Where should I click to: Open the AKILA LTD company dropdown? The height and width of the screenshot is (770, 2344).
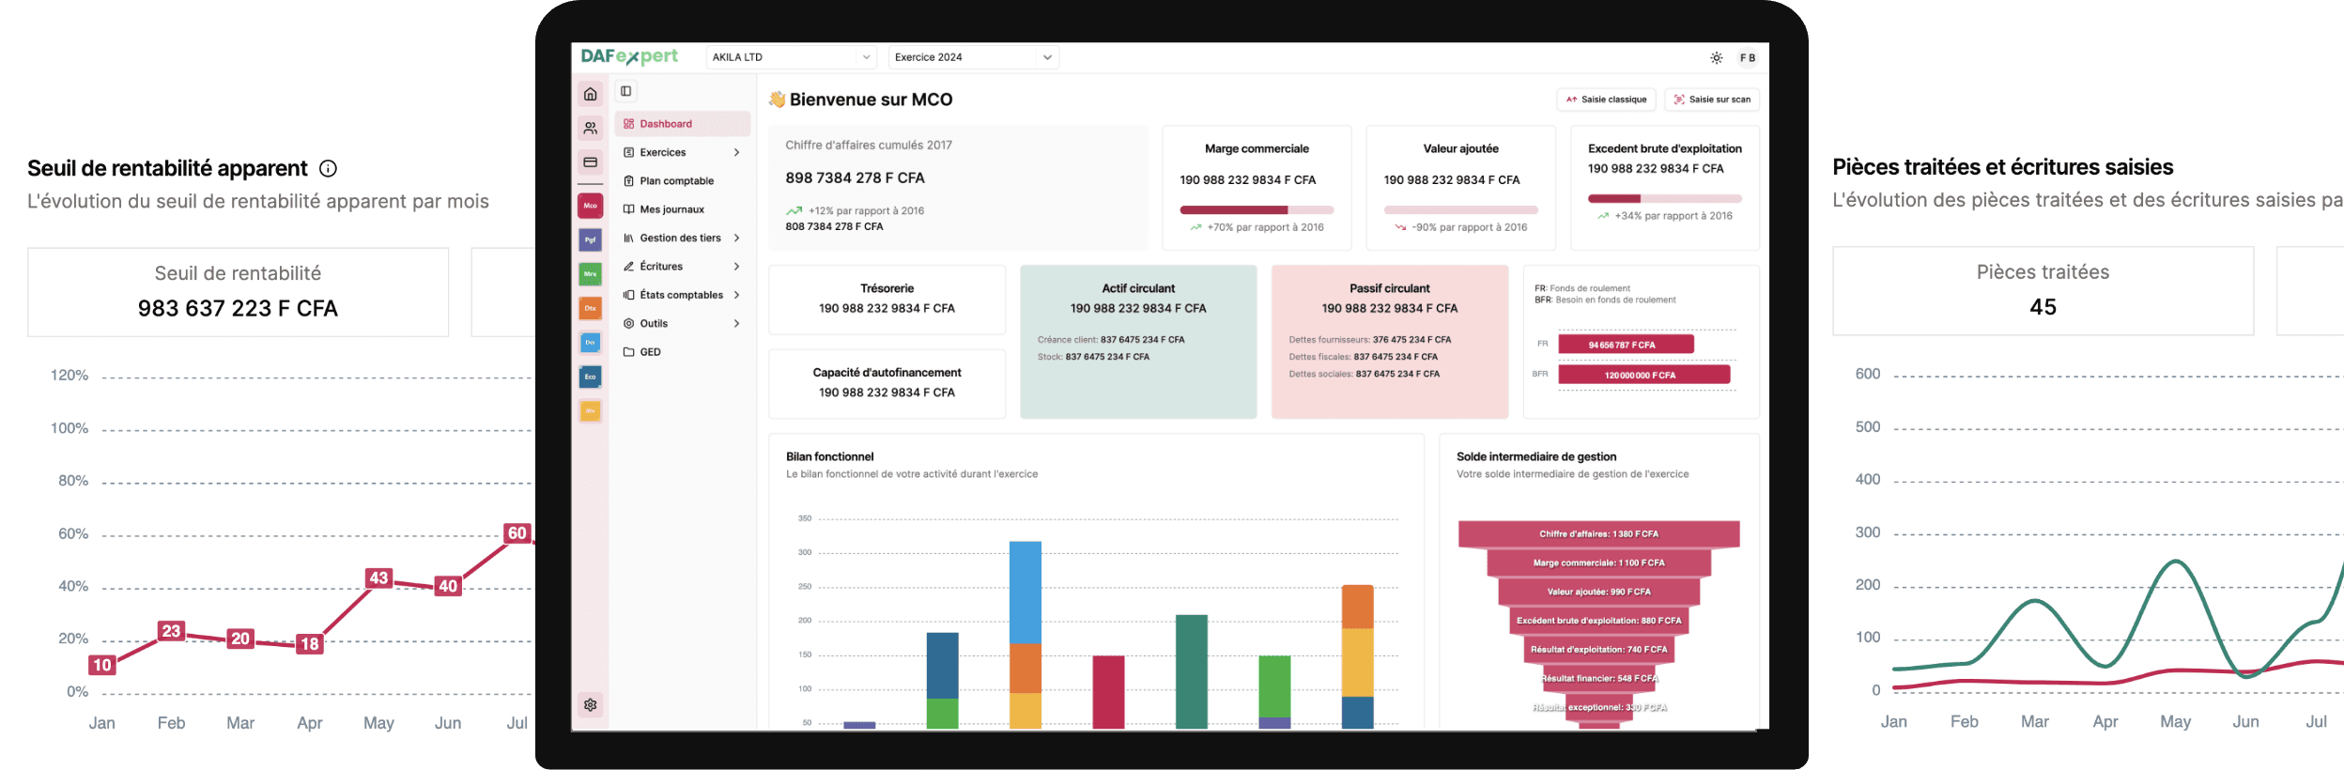(790, 57)
